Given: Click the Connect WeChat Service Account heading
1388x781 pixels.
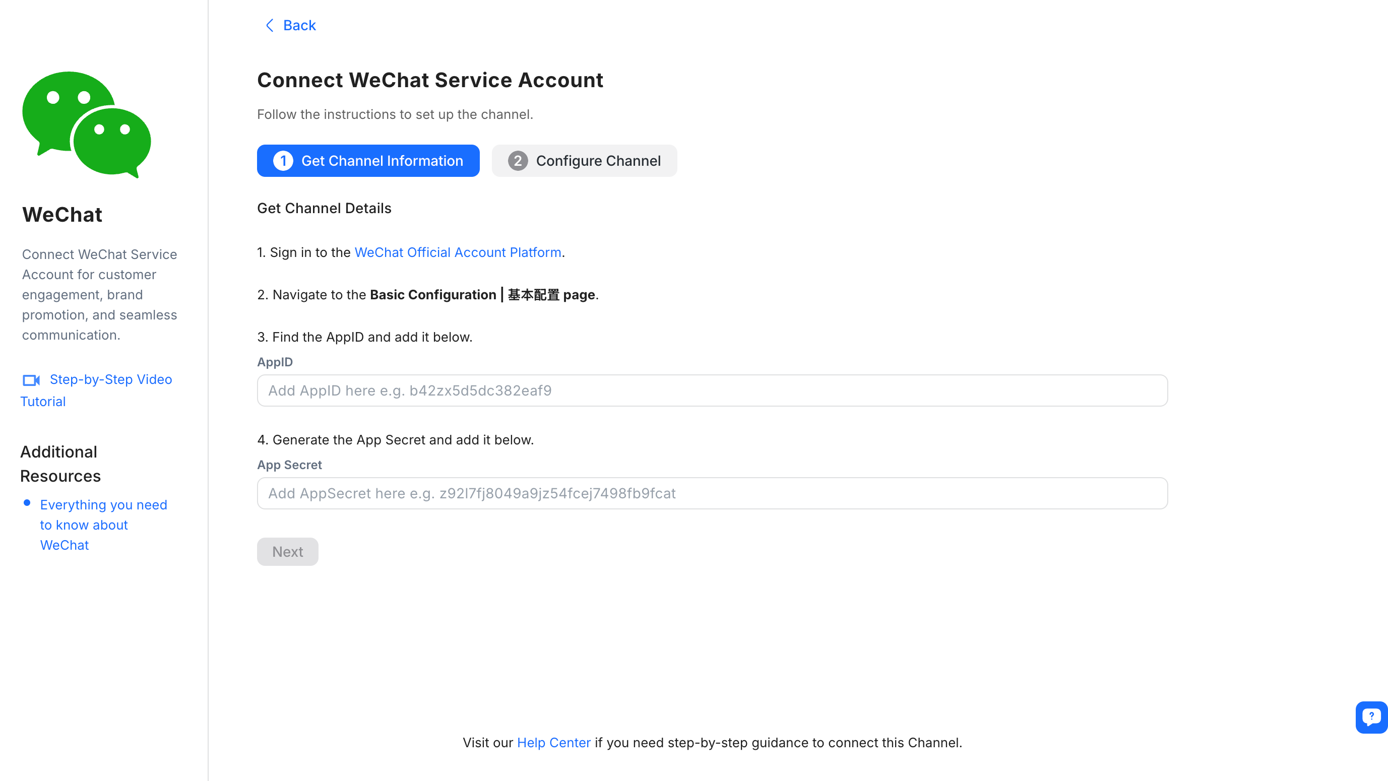Looking at the screenshot, I should pyautogui.click(x=430, y=80).
